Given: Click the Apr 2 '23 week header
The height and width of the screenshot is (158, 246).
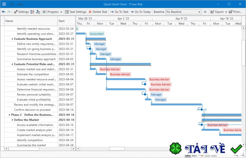Looking at the screenshot, I should coord(123,19).
